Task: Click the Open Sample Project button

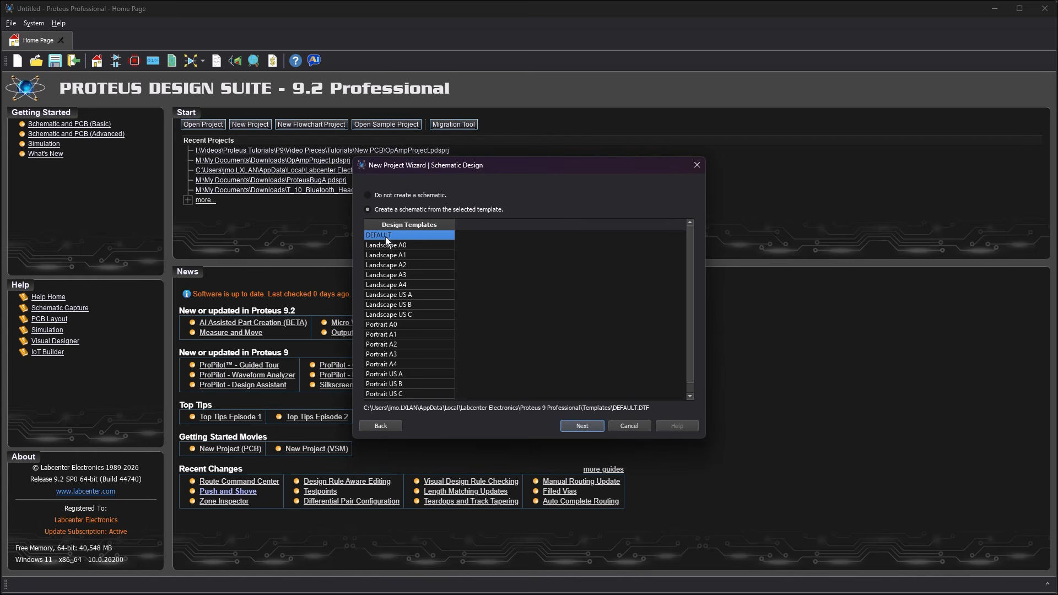Action: [x=386, y=125]
